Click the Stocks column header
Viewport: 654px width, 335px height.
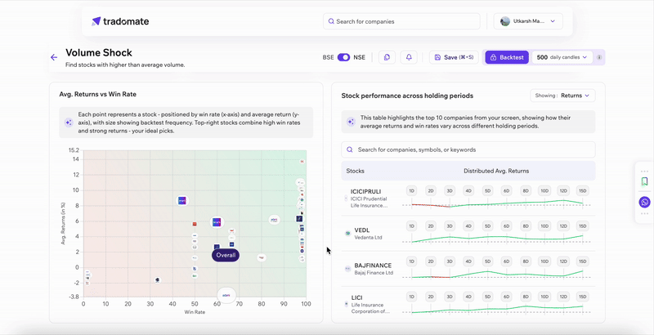[x=355, y=171]
